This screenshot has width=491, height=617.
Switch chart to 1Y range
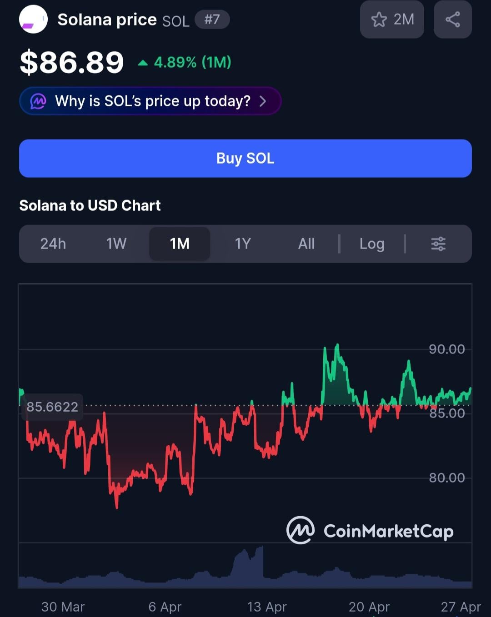click(243, 244)
